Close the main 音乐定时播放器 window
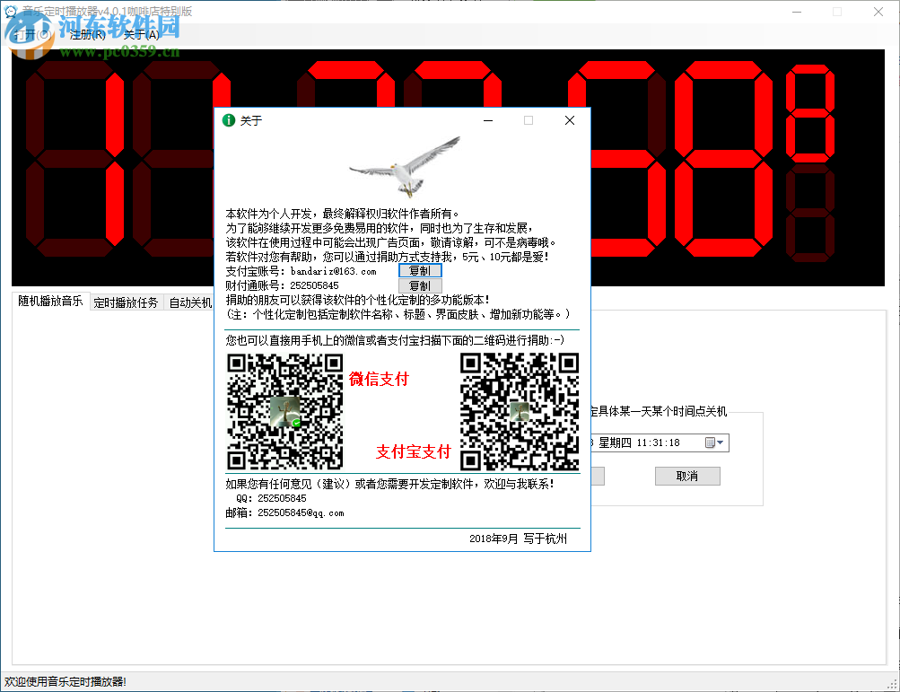The width and height of the screenshot is (900, 692). 878,12
